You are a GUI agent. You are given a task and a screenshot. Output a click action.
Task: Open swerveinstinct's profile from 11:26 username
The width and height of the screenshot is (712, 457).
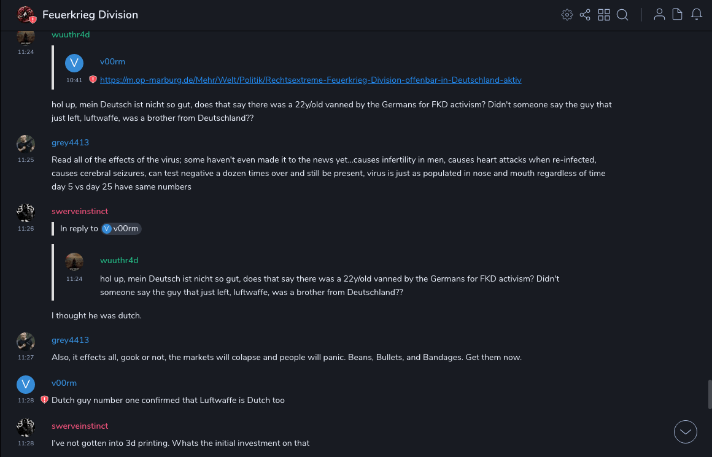[x=80, y=211]
